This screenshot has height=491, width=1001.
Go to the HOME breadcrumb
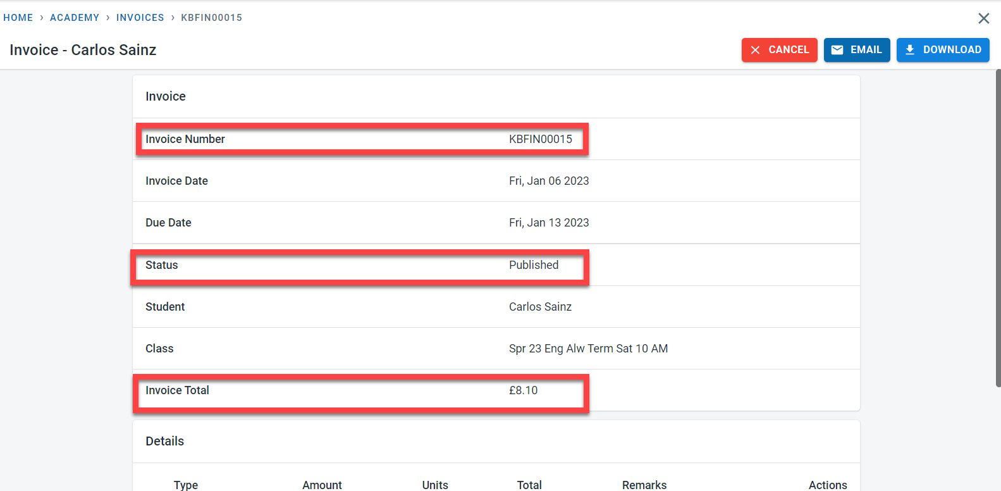[x=18, y=18]
